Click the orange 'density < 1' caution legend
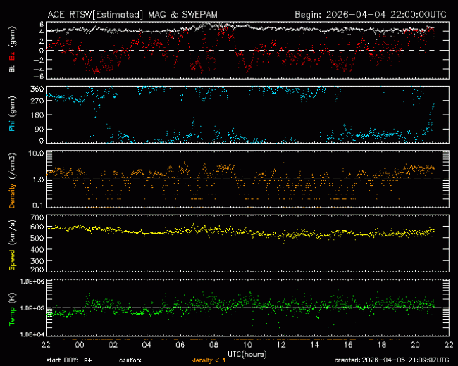Viewport: 458px width, 366px height. click(x=209, y=361)
